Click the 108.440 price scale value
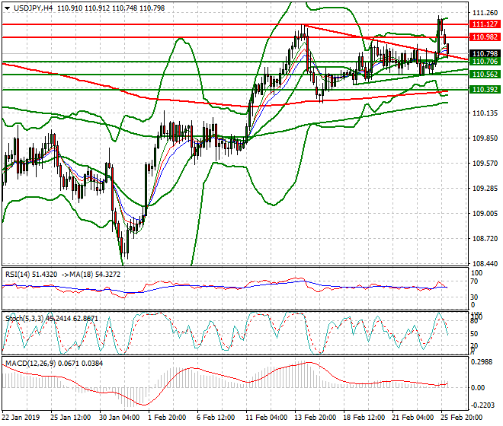 pyautogui.click(x=485, y=264)
